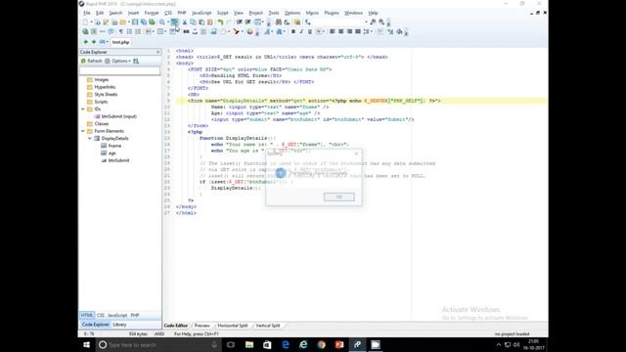Collapse the DisplayDetails form node
The width and height of the screenshot is (626, 352).
click(90, 139)
